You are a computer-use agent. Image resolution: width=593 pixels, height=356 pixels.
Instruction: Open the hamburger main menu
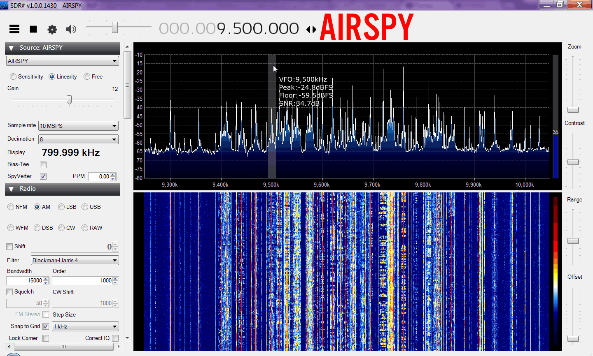[x=14, y=29]
